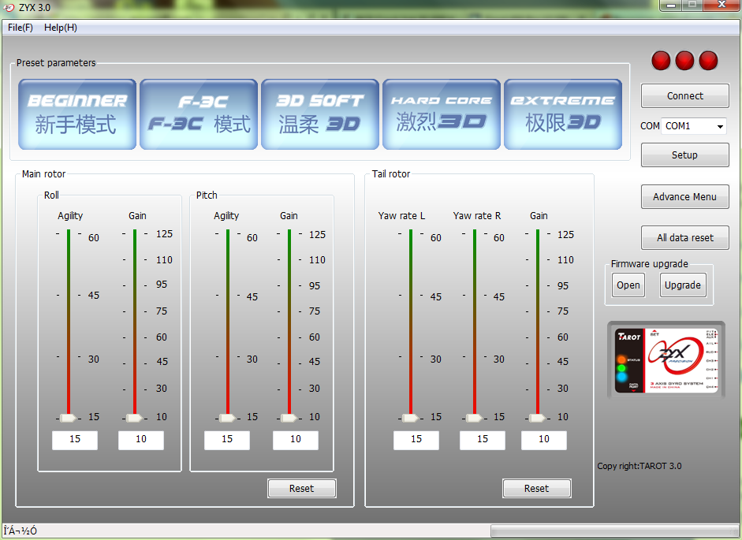Open the Help(H) menu
742x540 pixels.
(61, 28)
